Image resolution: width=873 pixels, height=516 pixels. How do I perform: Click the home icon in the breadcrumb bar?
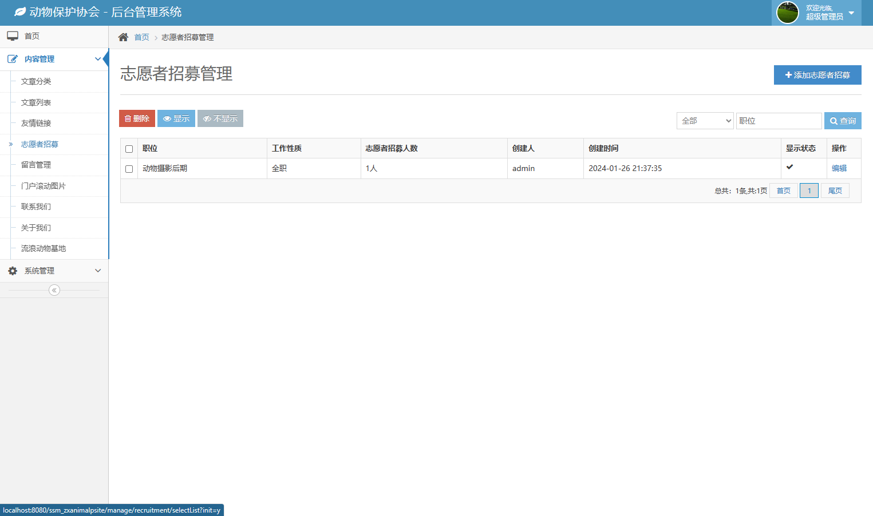tap(123, 37)
